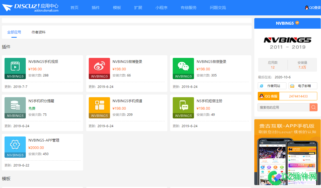Click QQ number 2474414433
The image size is (321, 188).
pos(298,96)
